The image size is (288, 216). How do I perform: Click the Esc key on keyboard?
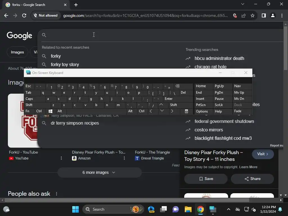click(29, 86)
